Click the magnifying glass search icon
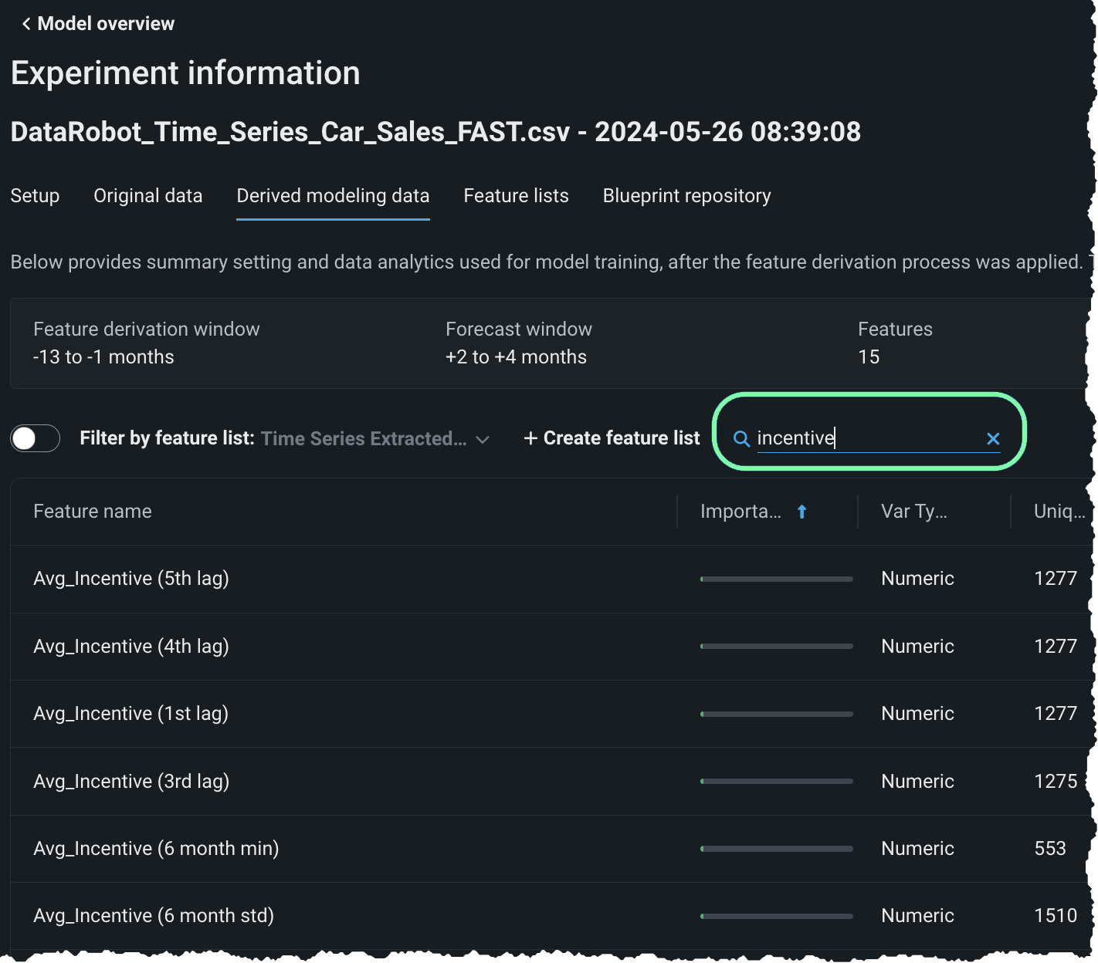 point(741,439)
